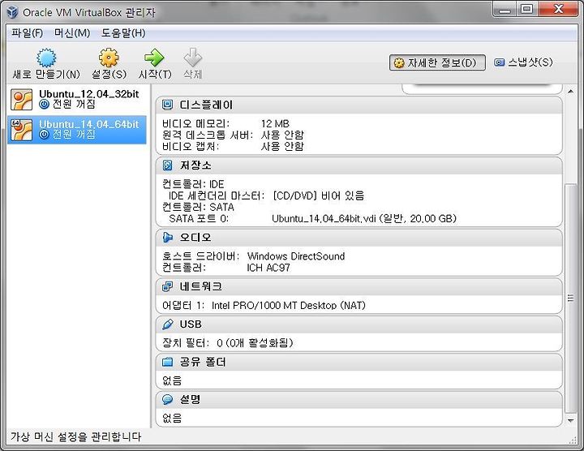Select the Ubuntu_12.04_32bit machine
Image resolution: width=584 pixels, height=451 pixels.
tap(77, 100)
